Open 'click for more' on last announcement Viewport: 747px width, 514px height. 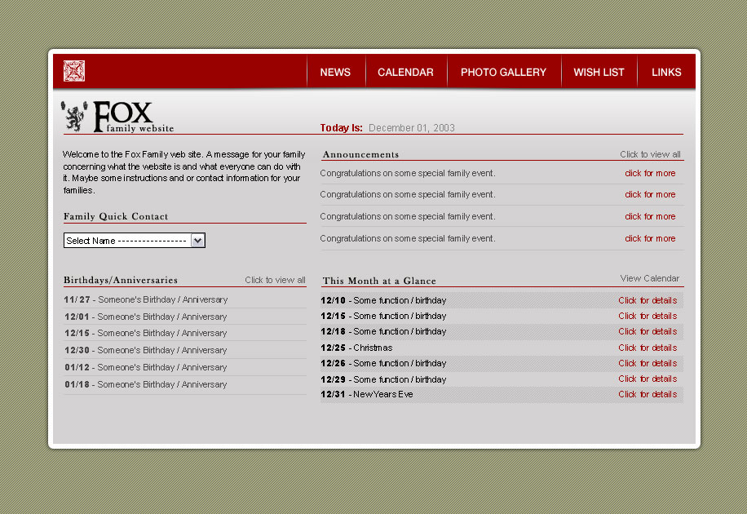click(650, 239)
